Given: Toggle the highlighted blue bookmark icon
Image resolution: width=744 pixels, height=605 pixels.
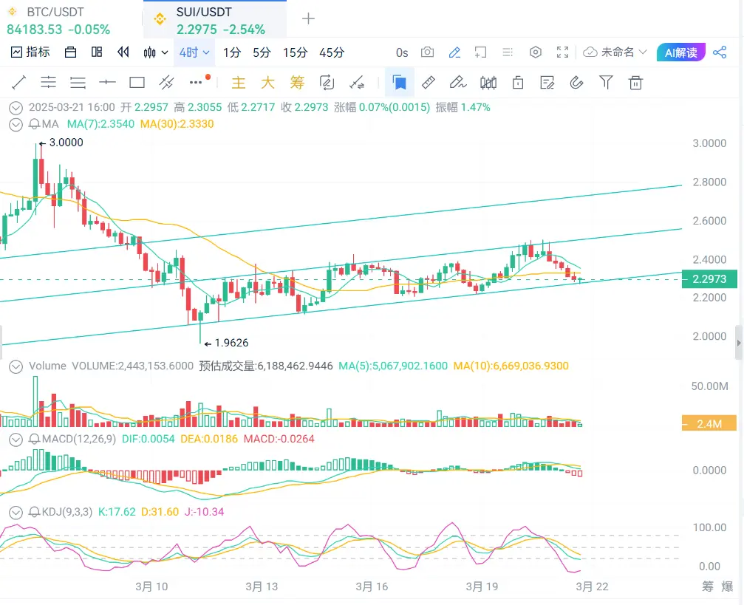Looking at the screenshot, I should (x=400, y=83).
